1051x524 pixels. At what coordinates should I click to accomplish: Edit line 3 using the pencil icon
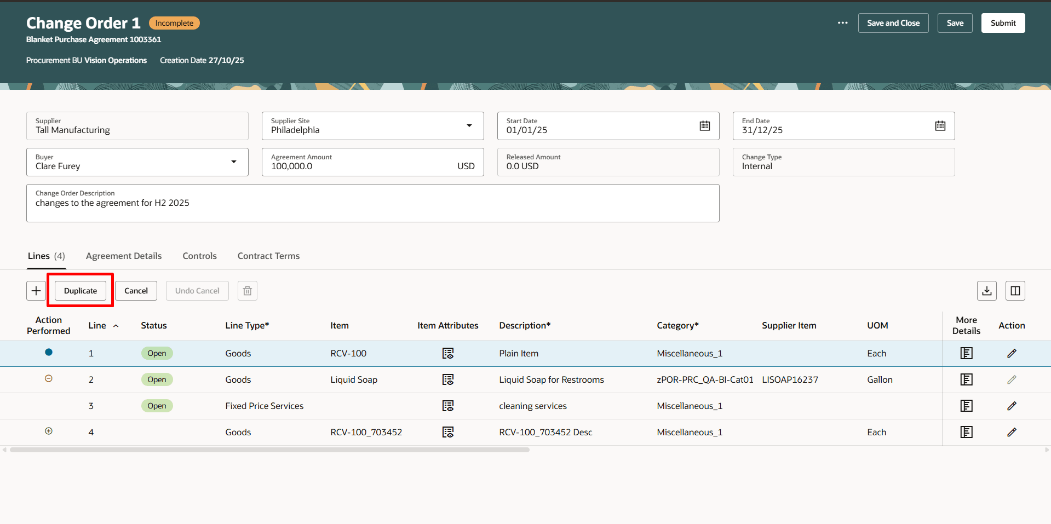[x=1012, y=406]
